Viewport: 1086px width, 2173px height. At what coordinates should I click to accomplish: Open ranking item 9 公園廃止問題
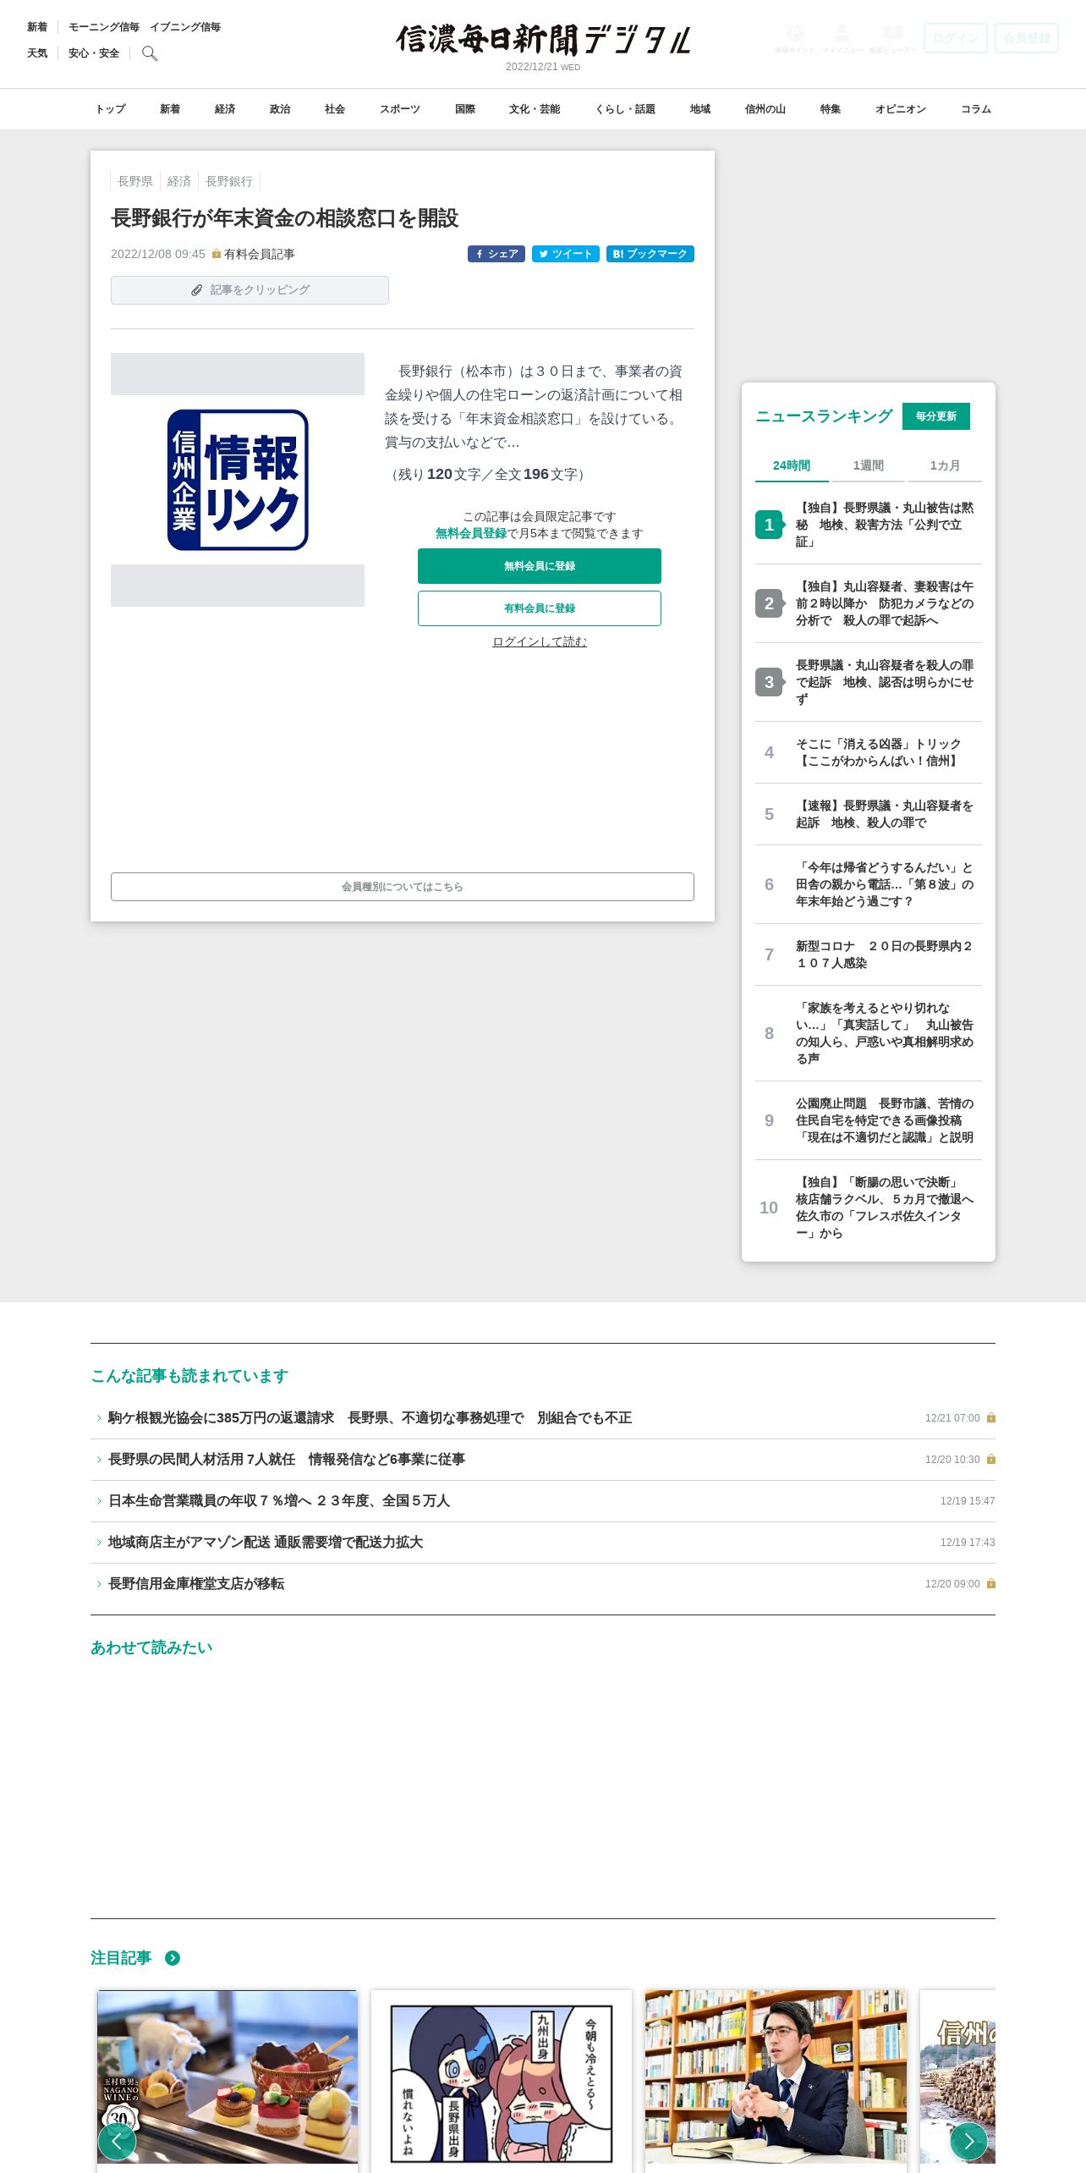coord(869,1120)
